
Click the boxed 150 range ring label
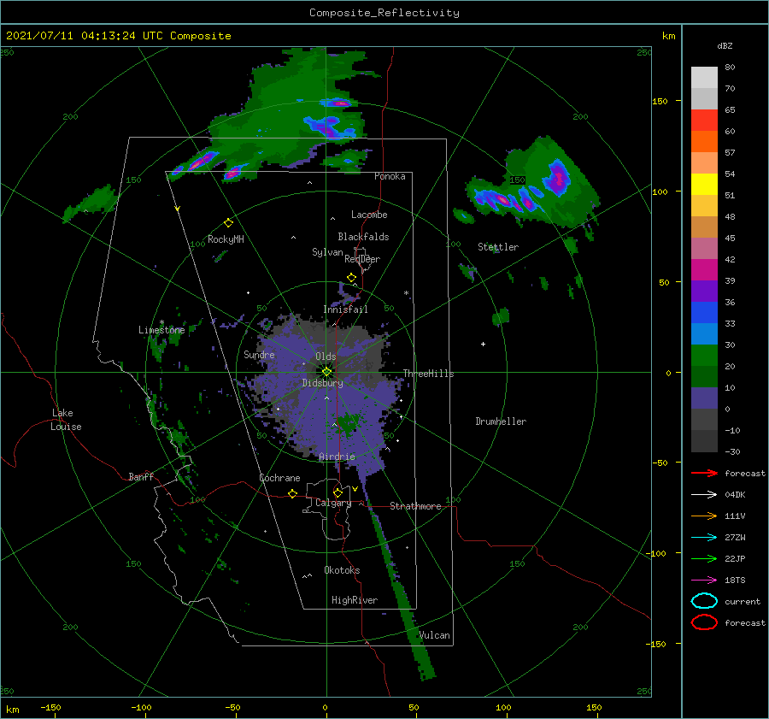click(517, 180)
